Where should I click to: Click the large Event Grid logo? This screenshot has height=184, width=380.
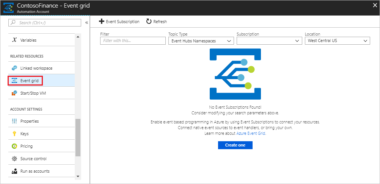(x=235, y=74)
